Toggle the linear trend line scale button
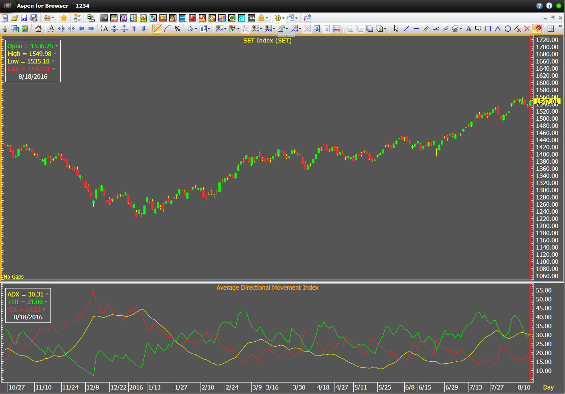Screen dimensions: 565x394 coord(157,29)
